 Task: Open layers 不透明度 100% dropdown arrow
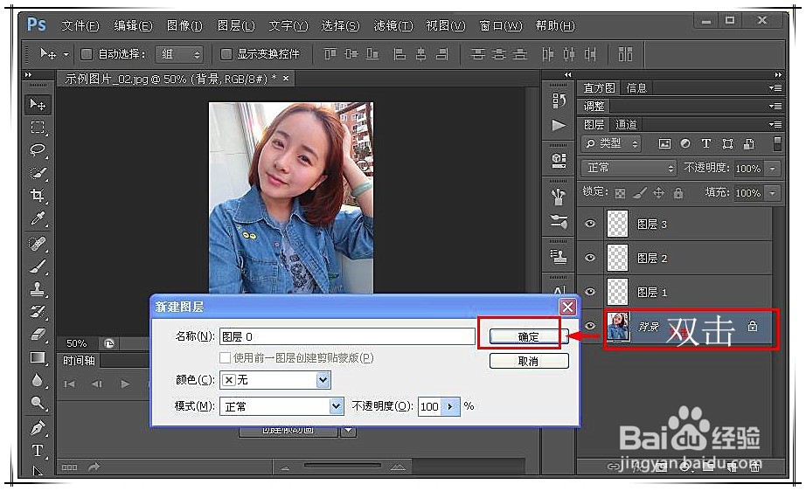773,169
